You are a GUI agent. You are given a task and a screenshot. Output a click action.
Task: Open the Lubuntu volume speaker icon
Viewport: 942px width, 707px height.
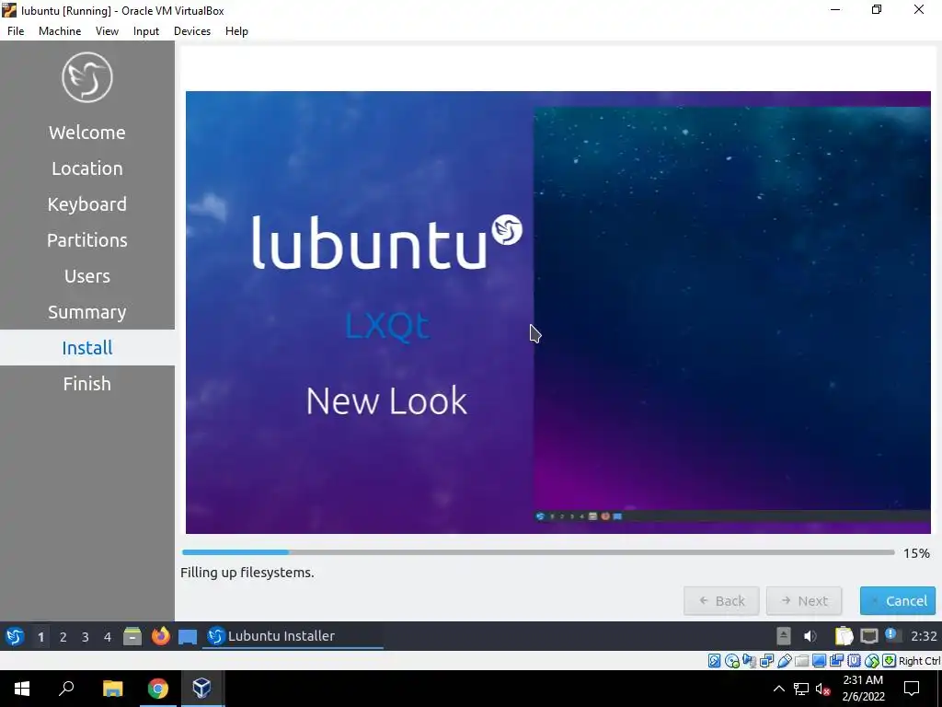click(810, 636)
